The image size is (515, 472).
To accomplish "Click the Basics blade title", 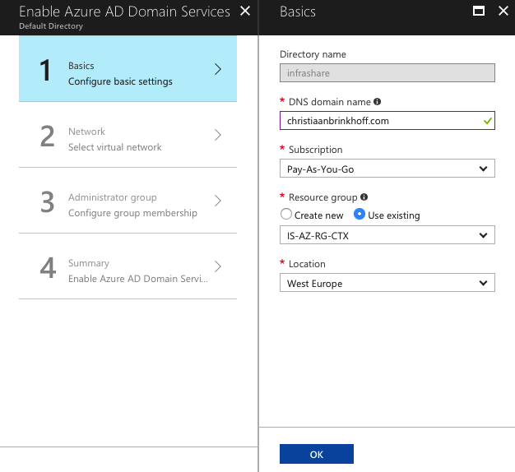I will [298, 12].
